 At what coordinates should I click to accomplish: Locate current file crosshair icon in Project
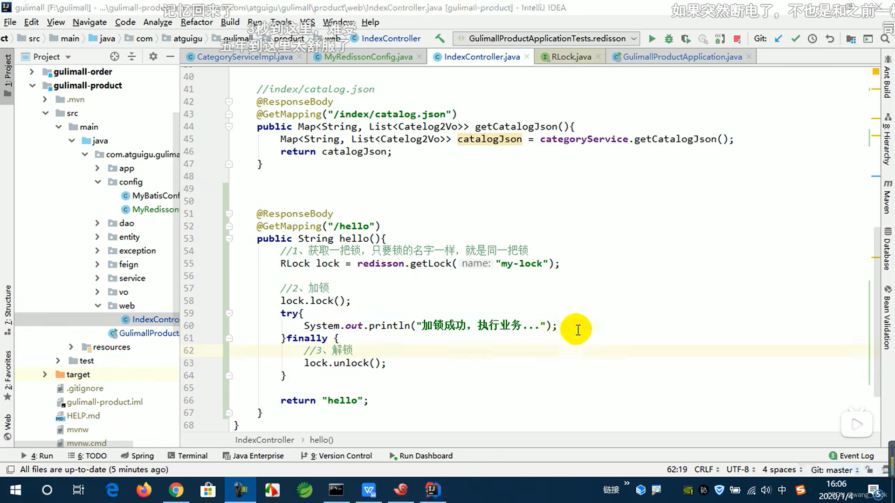pos(114,56)
